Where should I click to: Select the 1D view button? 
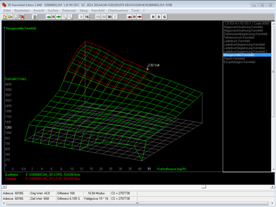pyautogui.click(x=98, y=17)
